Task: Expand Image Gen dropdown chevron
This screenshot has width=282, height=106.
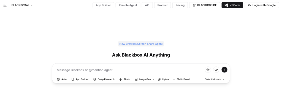Action: click(154, 79)
